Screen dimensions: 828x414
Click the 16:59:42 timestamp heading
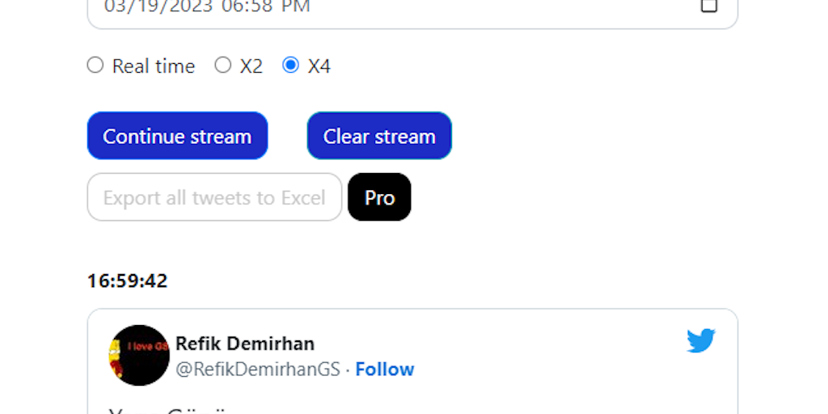pyautogui.click(x=128, y=281)
